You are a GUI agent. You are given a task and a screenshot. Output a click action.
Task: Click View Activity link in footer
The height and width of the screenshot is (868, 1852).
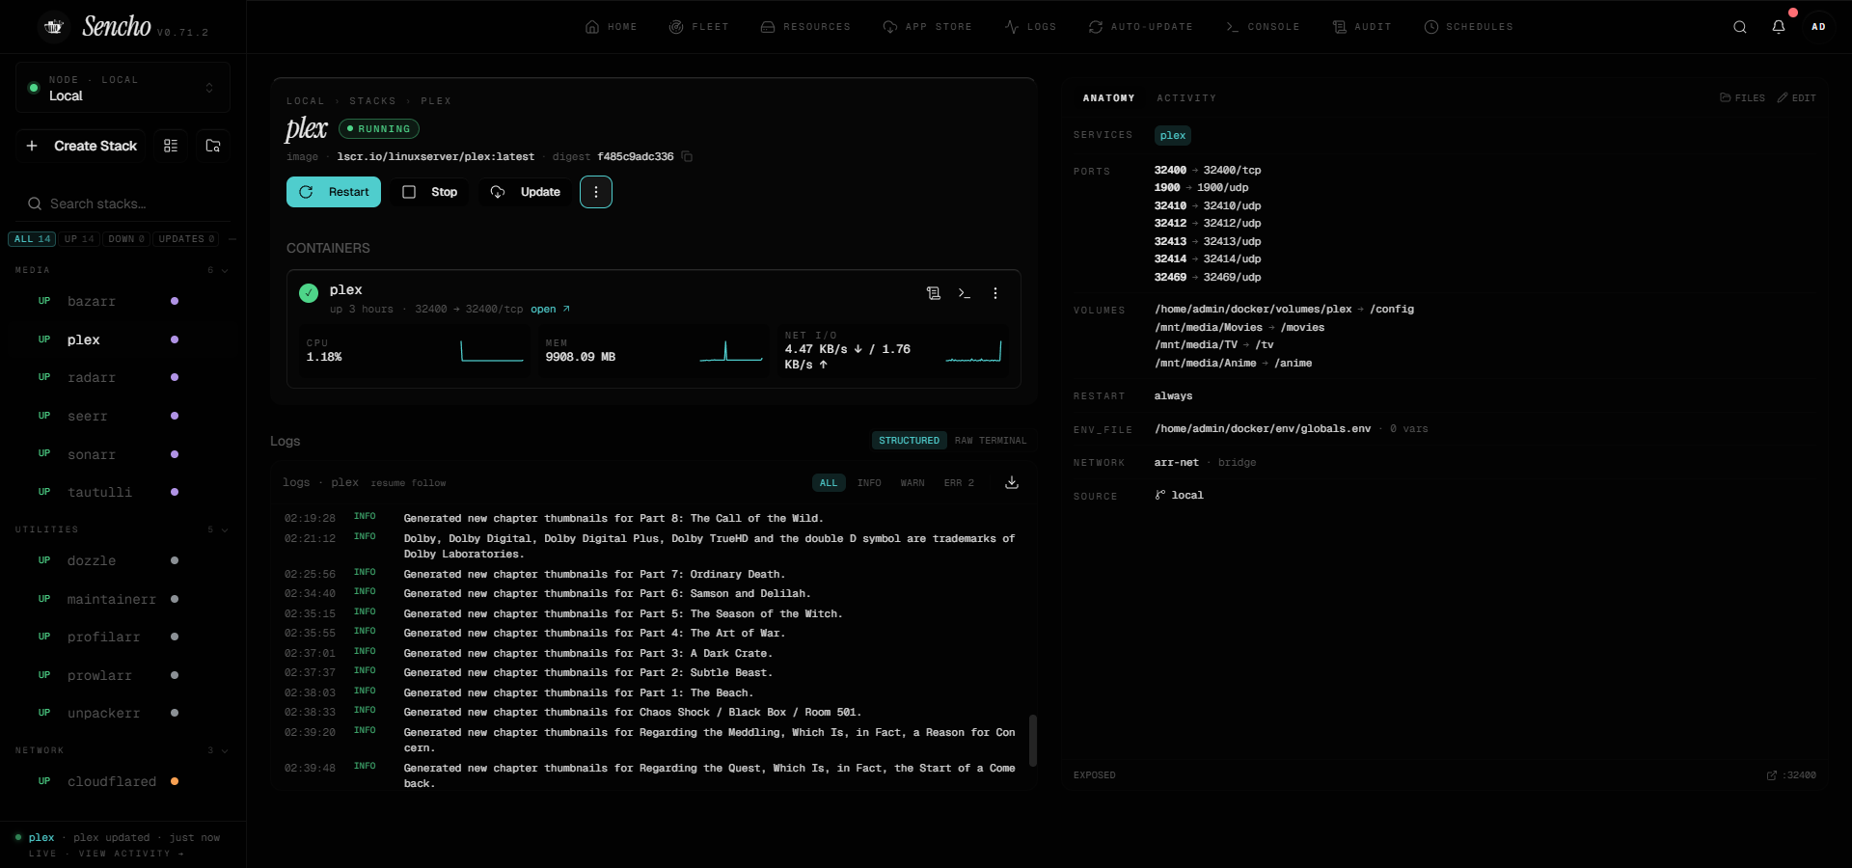click(131, 854)
